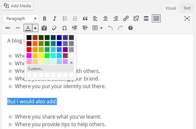The width and height of the screenshot is (196, 129).
Task: Click the Add Media button
Action: coord(17,6)
